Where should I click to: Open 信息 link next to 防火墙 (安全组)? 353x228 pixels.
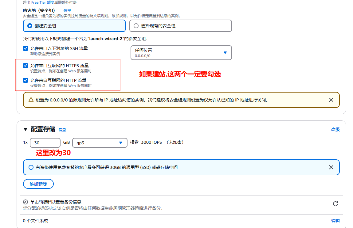[x=67, y=10]
